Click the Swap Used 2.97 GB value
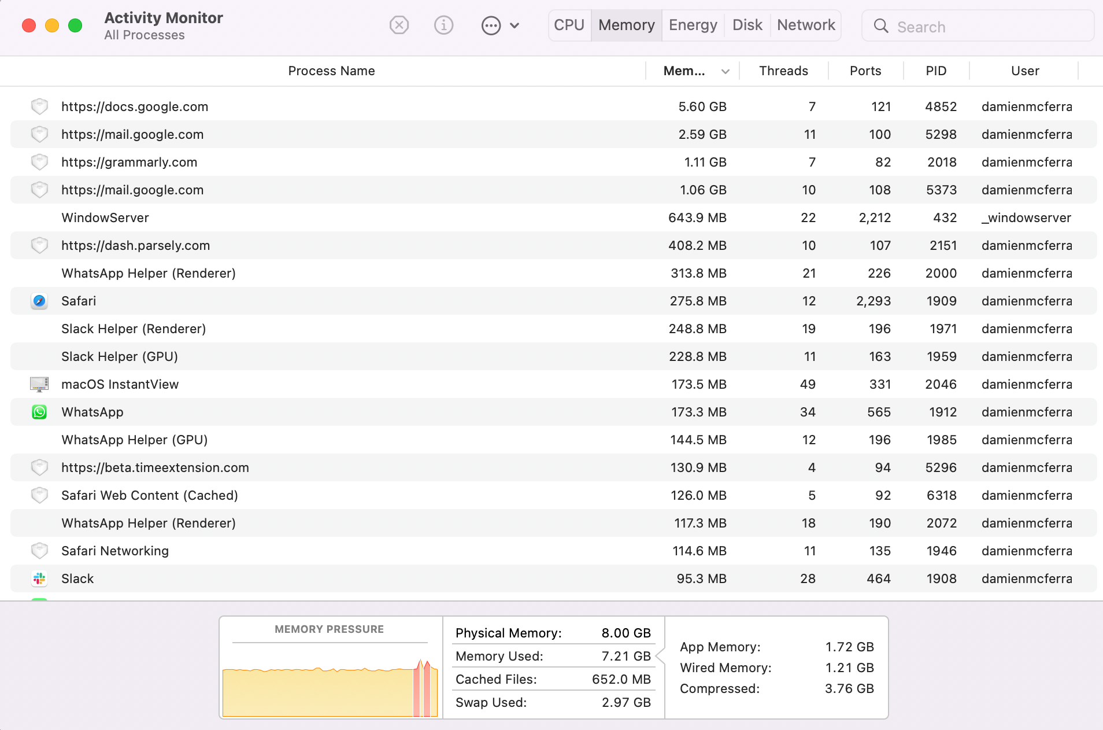This screenshot has height=730, width=1103. pos(626,702)
